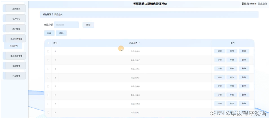Click 删除 for 商品分类2
The height and width of the screenshot is (119, 270).
pyautogui.click(x=244, y=103)
